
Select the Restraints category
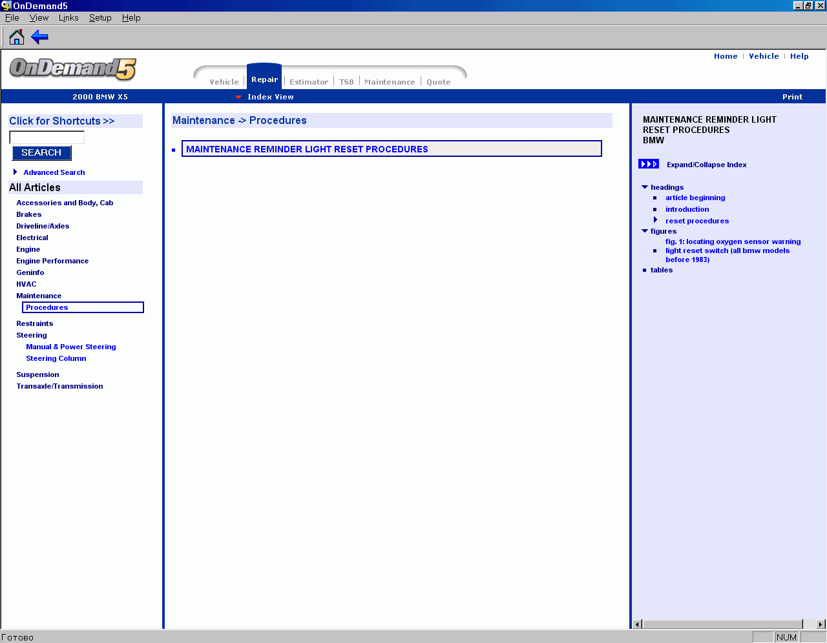pyautogui.click(x=35, y=323)
